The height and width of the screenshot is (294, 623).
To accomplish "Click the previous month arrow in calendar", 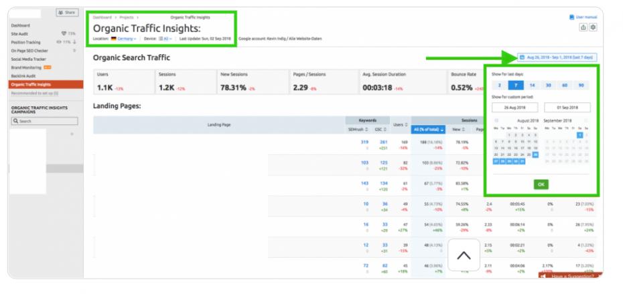I will pyautogui.click(x=496, y=120).
